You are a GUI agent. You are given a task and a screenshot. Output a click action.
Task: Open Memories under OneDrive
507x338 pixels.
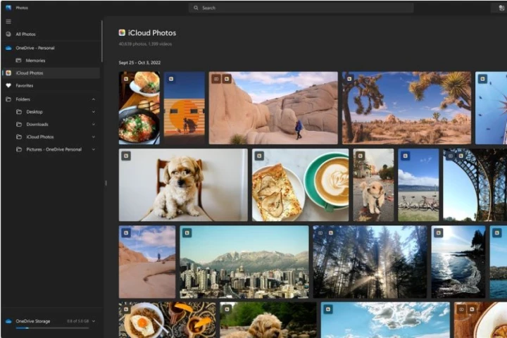[x=35, y=61]
